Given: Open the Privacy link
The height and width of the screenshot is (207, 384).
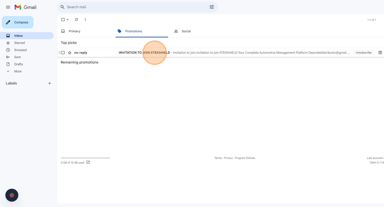Looking at the screenshot, I should (228, 158).
